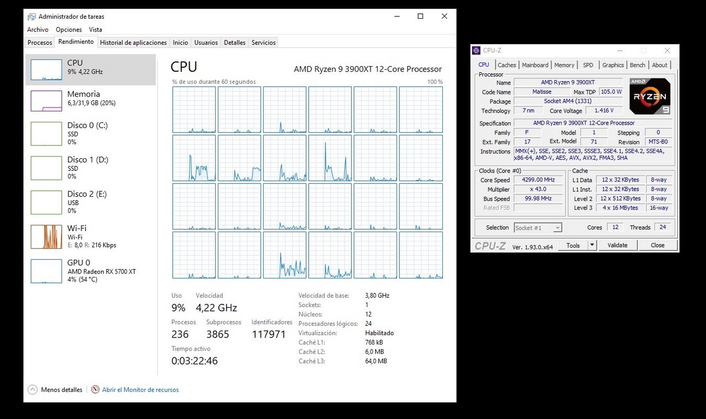Viewport: 706px width, 419px height.
Task: Maximize the Administrador de tareas window
Action: [420, 17]
